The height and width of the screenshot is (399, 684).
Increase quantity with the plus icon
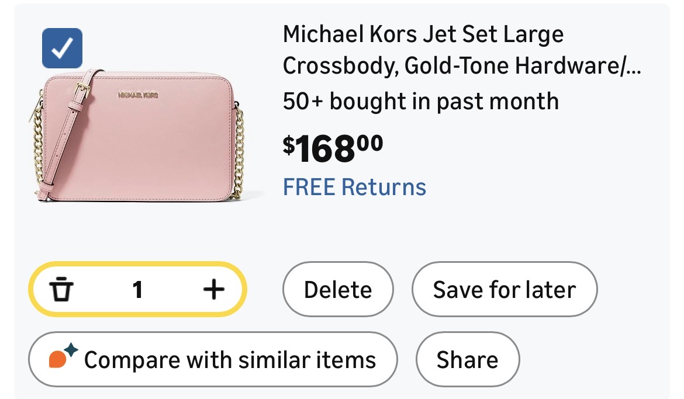(x=213, y=289)
